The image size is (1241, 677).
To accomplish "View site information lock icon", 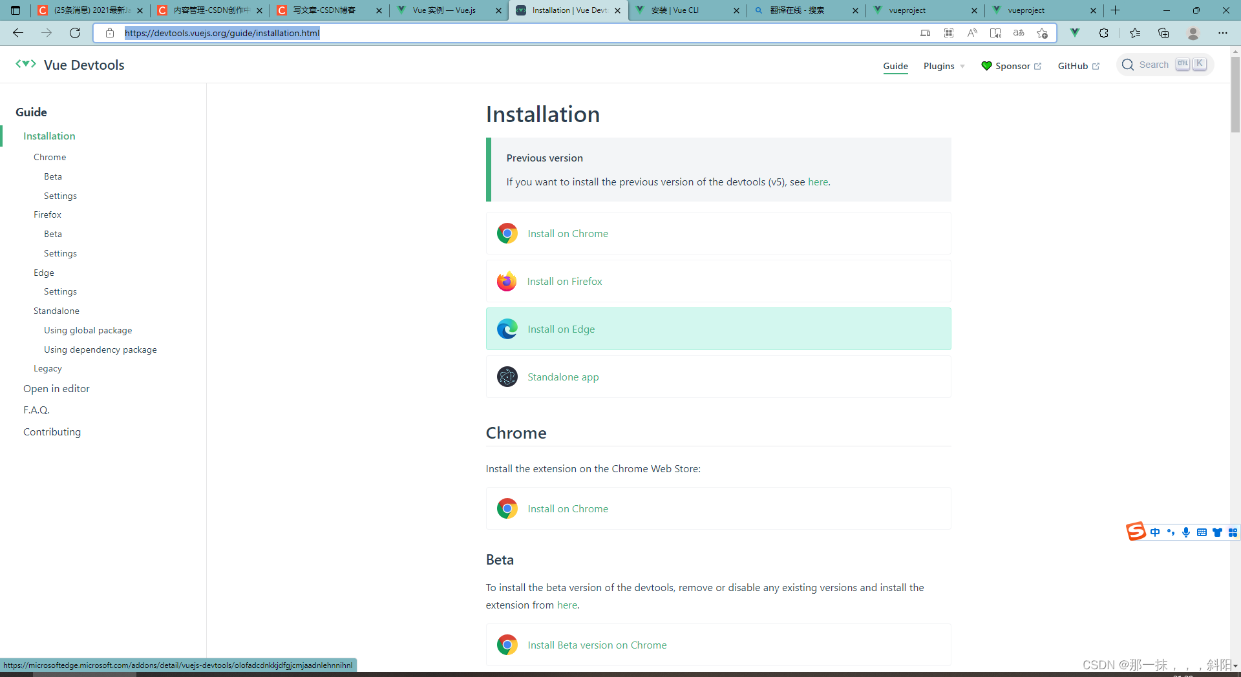I will [110, 33].
